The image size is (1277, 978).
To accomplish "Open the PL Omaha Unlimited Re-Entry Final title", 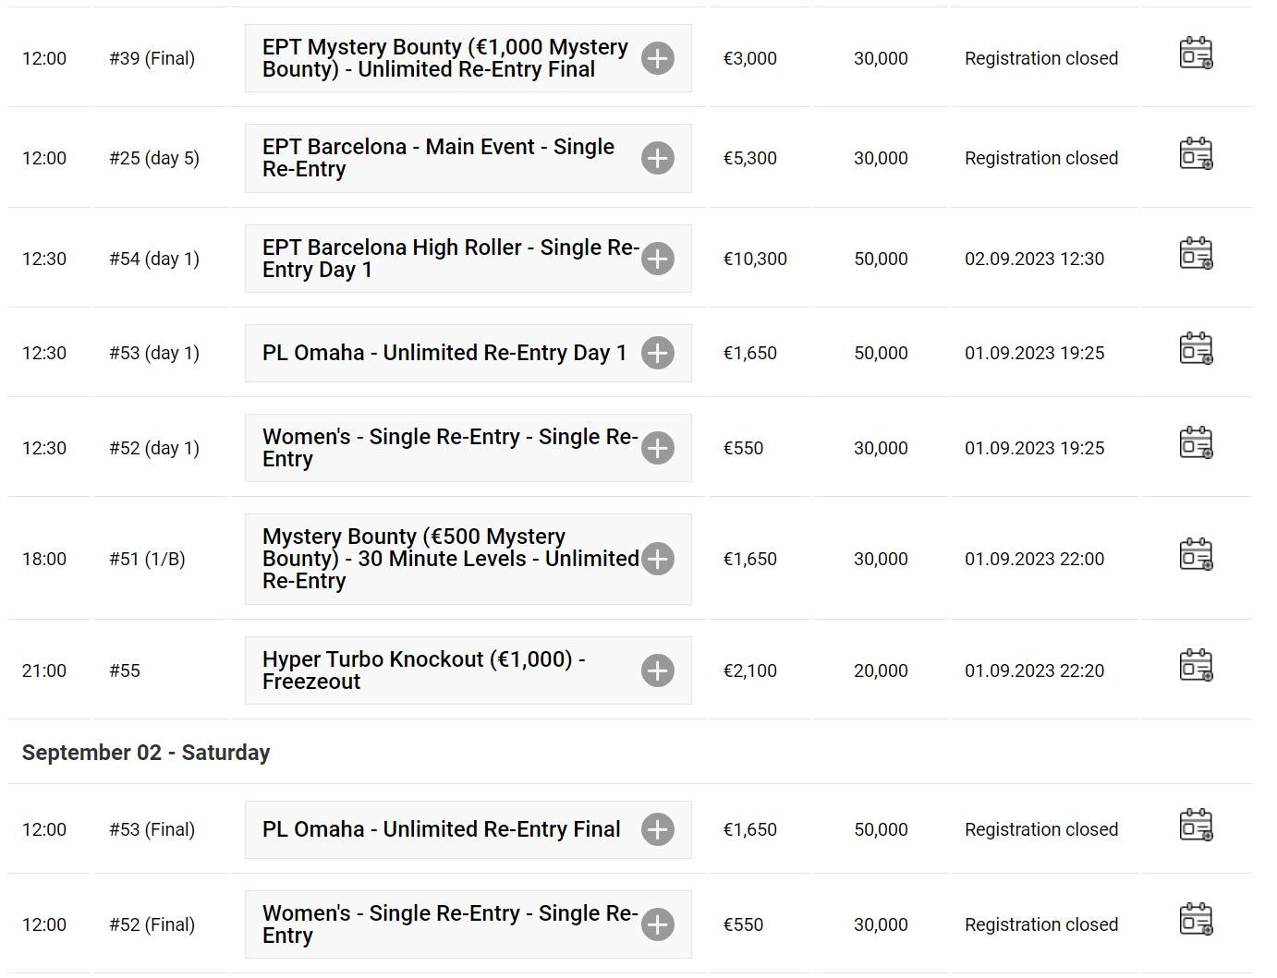I will click(441, 829).
